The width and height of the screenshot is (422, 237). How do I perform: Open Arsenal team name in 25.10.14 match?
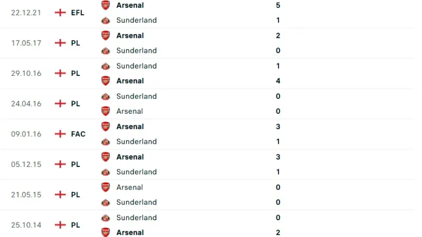[130, 232]
